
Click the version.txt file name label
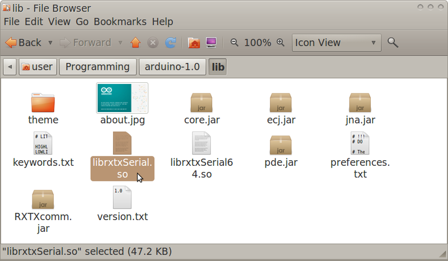click(x=123, y=217)
